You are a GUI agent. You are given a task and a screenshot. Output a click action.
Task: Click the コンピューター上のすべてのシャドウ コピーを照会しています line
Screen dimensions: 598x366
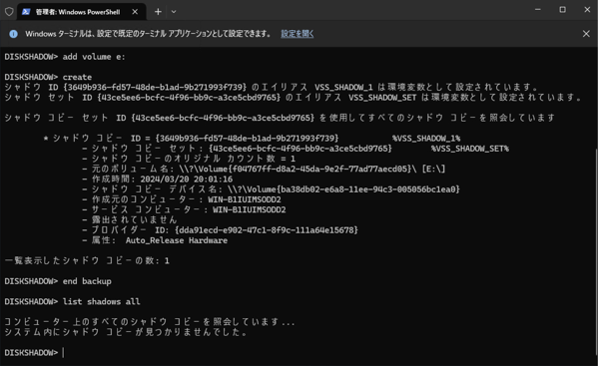150,322
